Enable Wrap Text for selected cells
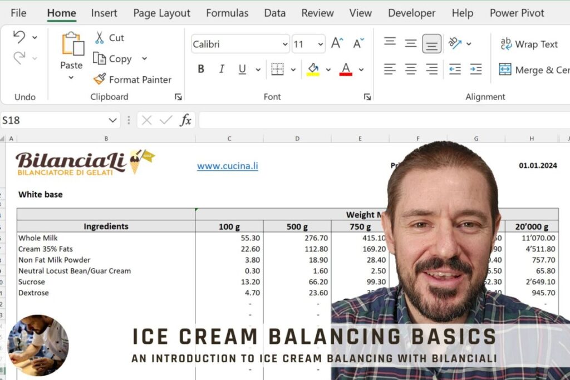Image resolution: width=570 pixels, height=380 pixels. coord(530,44)
